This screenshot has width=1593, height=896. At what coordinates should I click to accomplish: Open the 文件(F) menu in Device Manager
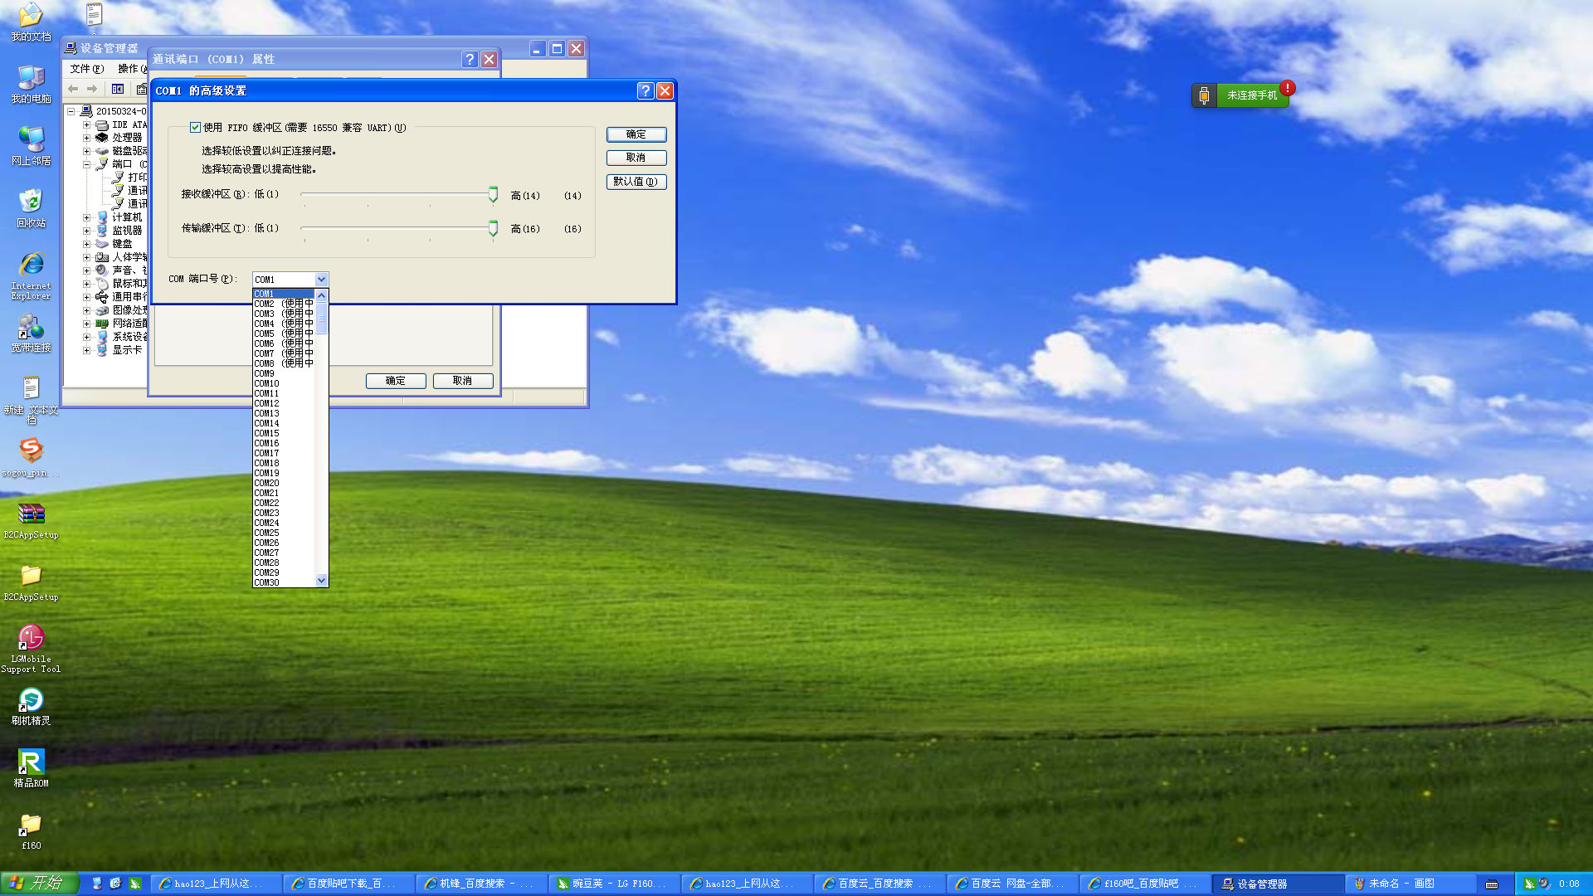pos(87,69)
